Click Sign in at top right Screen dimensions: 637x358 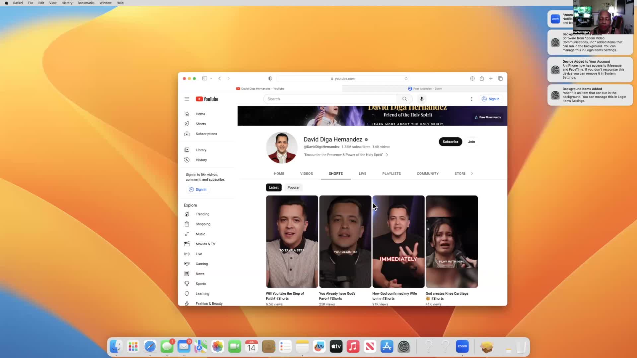click(490, 99)
